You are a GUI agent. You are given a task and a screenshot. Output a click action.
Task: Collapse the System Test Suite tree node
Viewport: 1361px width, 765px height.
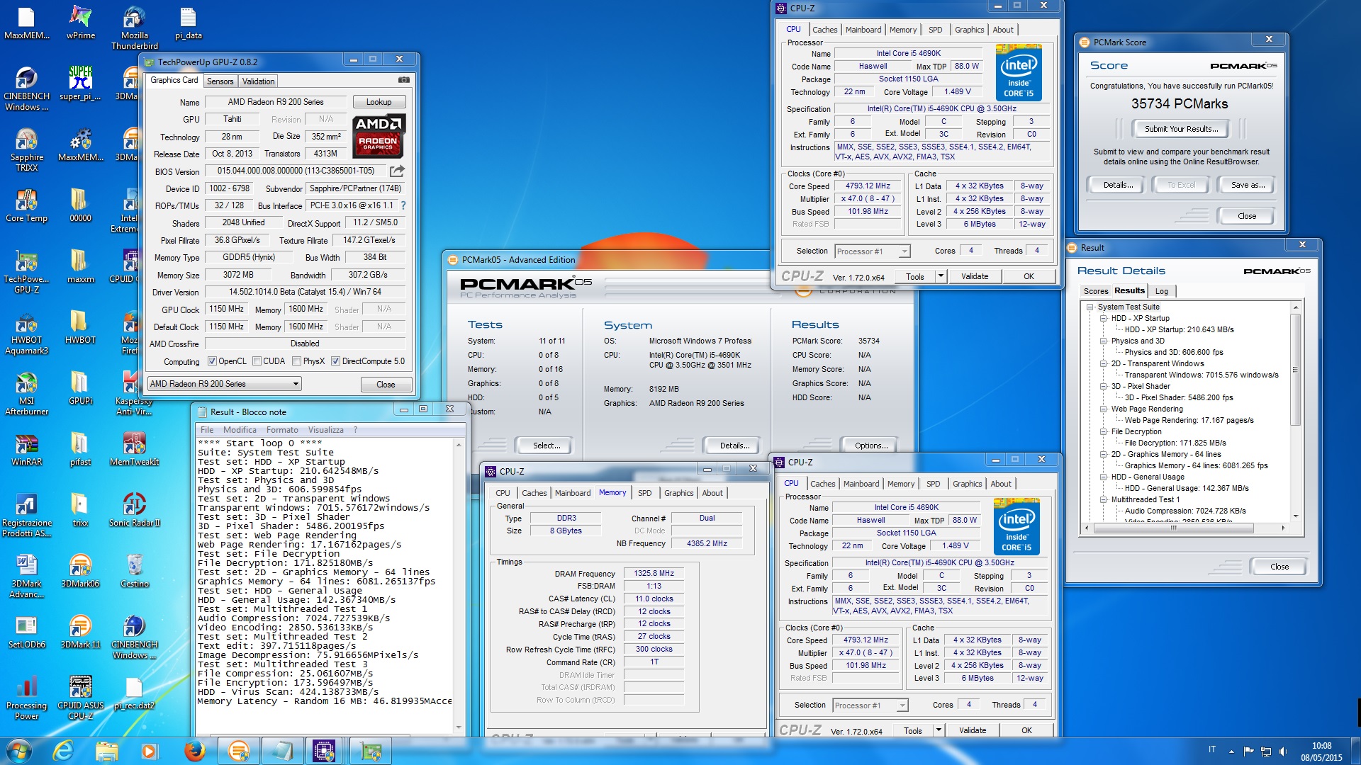[1090, 307]
